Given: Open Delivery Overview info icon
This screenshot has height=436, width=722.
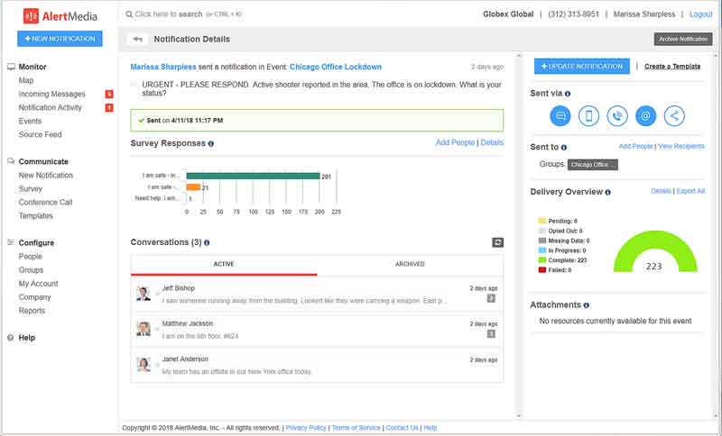Looking at the screenshot, I should 607,193.
